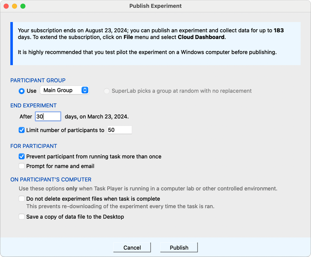
Task: Click the Windows test pilot recommendation text
Action: (147, 52)
